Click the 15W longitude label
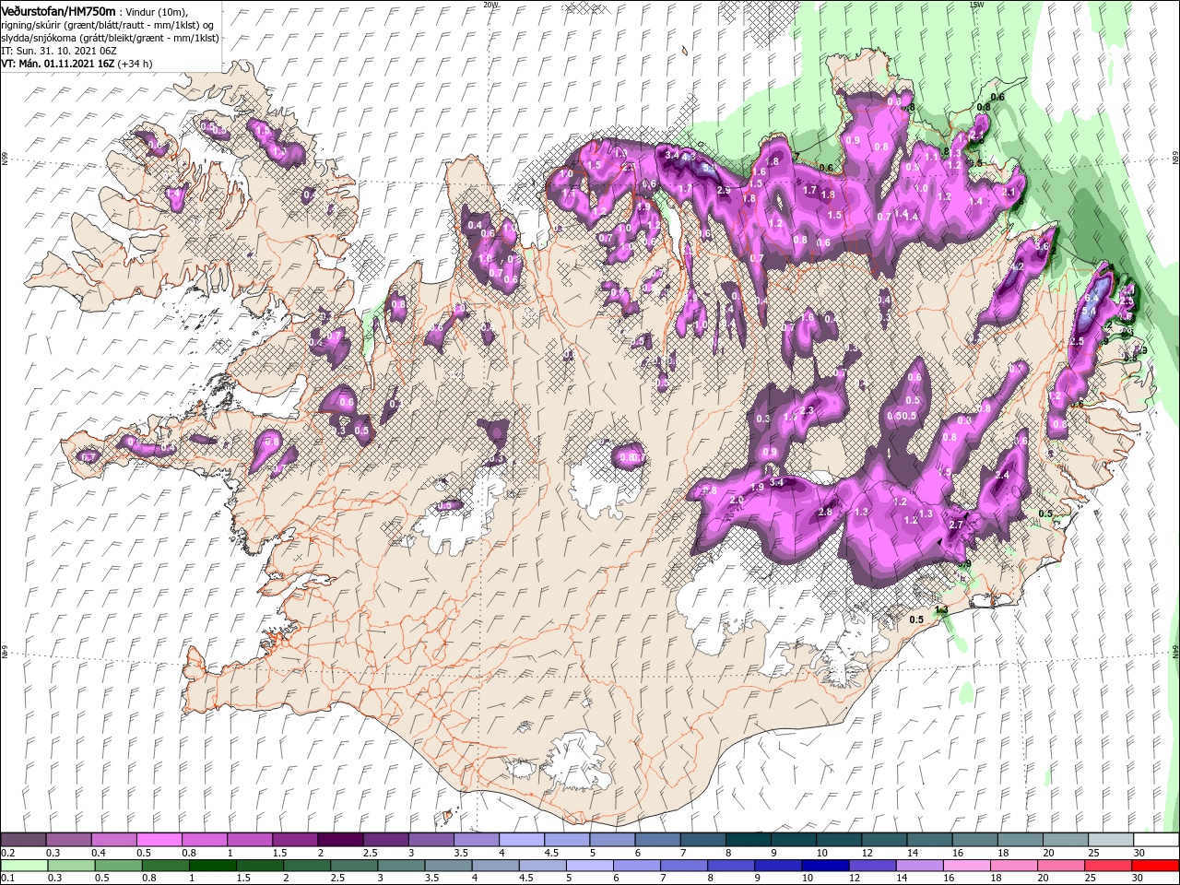Image resolution: width=1180 pixels, height=885 pixels. pos(976,5)
